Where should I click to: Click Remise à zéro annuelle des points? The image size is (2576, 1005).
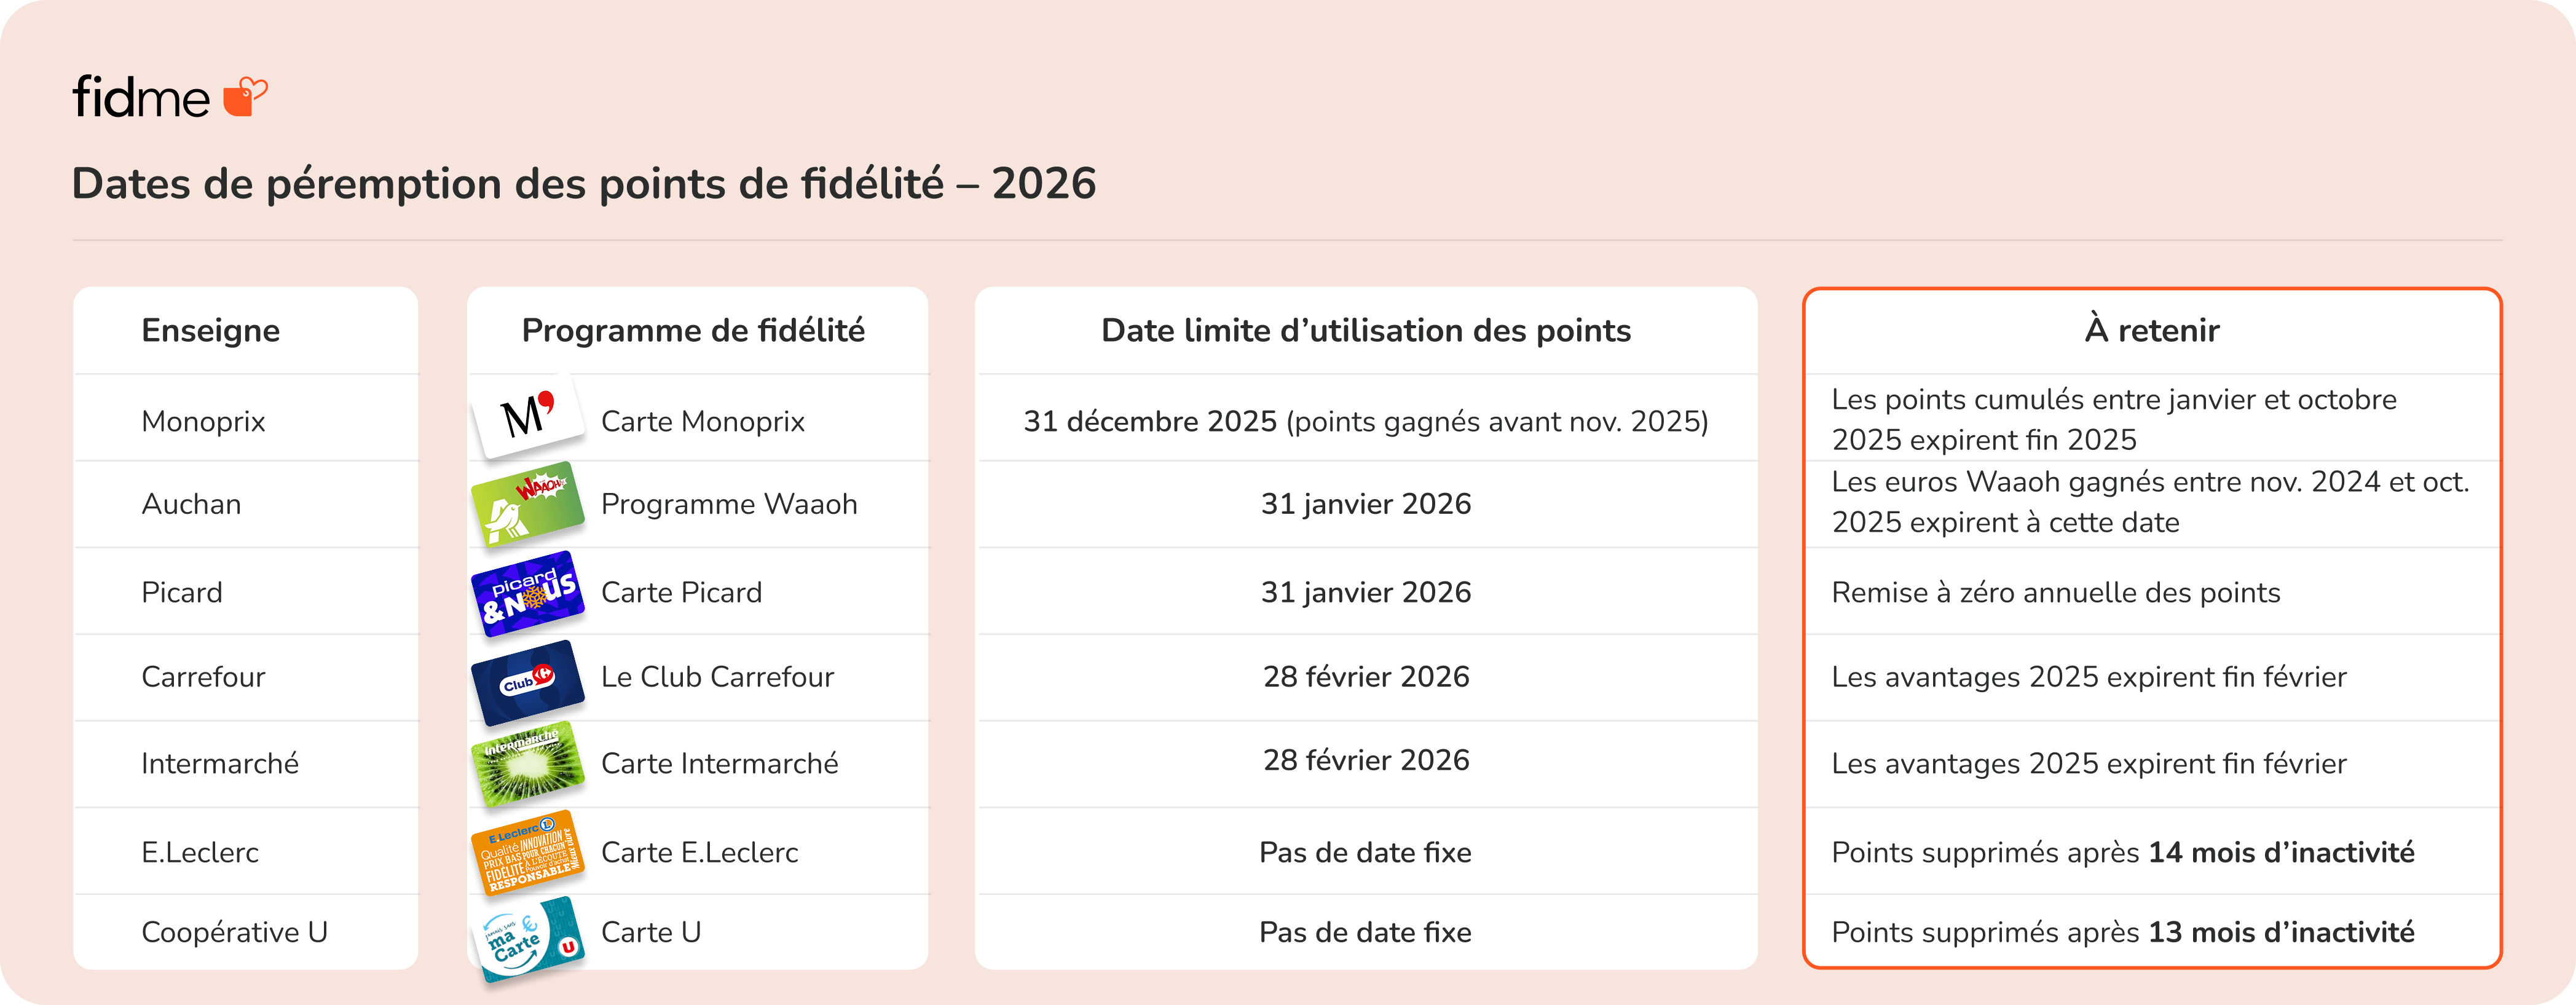point(2055,593)
